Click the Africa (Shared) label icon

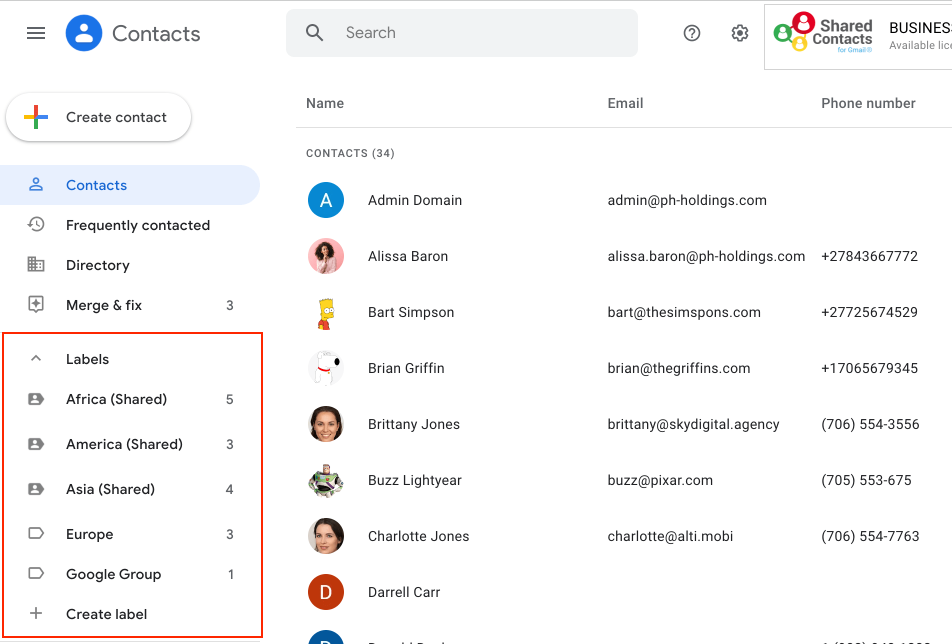tap(36, 399)
